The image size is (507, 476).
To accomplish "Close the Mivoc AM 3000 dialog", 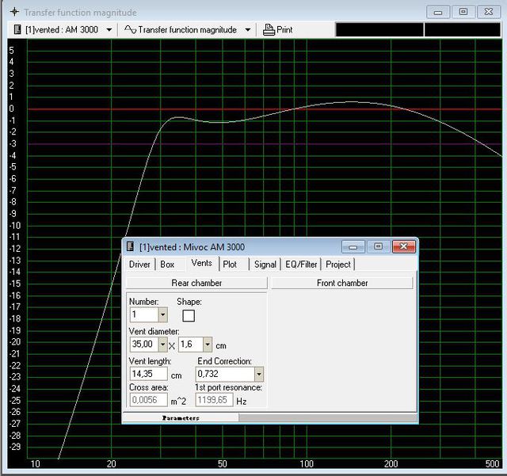I will tap(403, 247).
